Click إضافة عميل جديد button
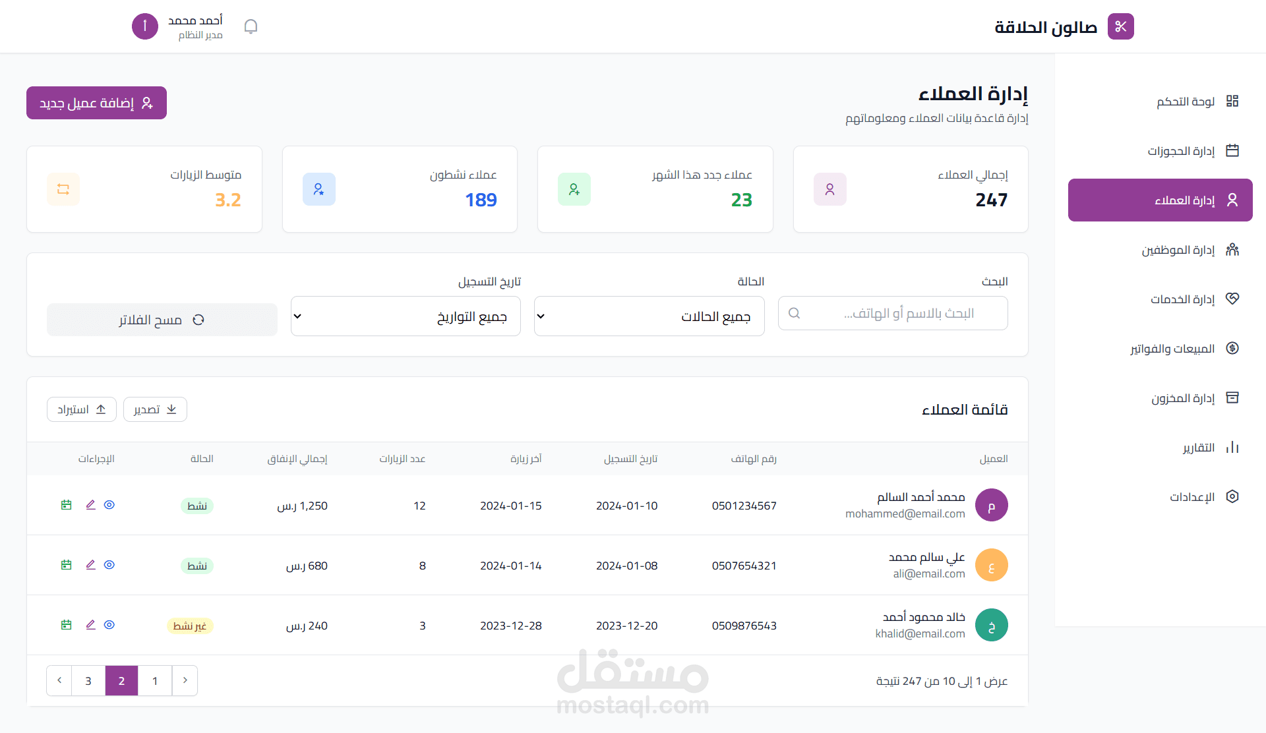 (x=96, y=103)
